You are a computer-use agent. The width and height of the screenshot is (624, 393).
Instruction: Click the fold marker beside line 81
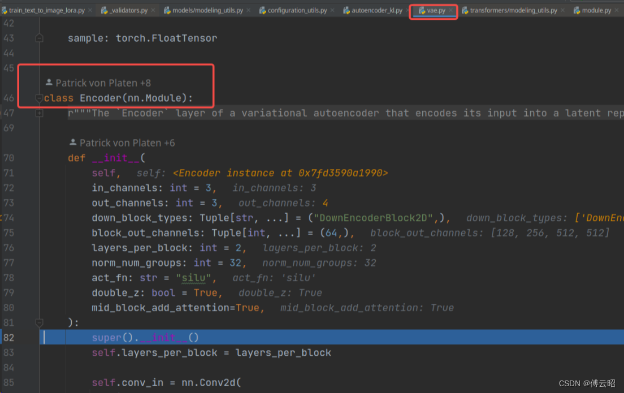(39, 322)
